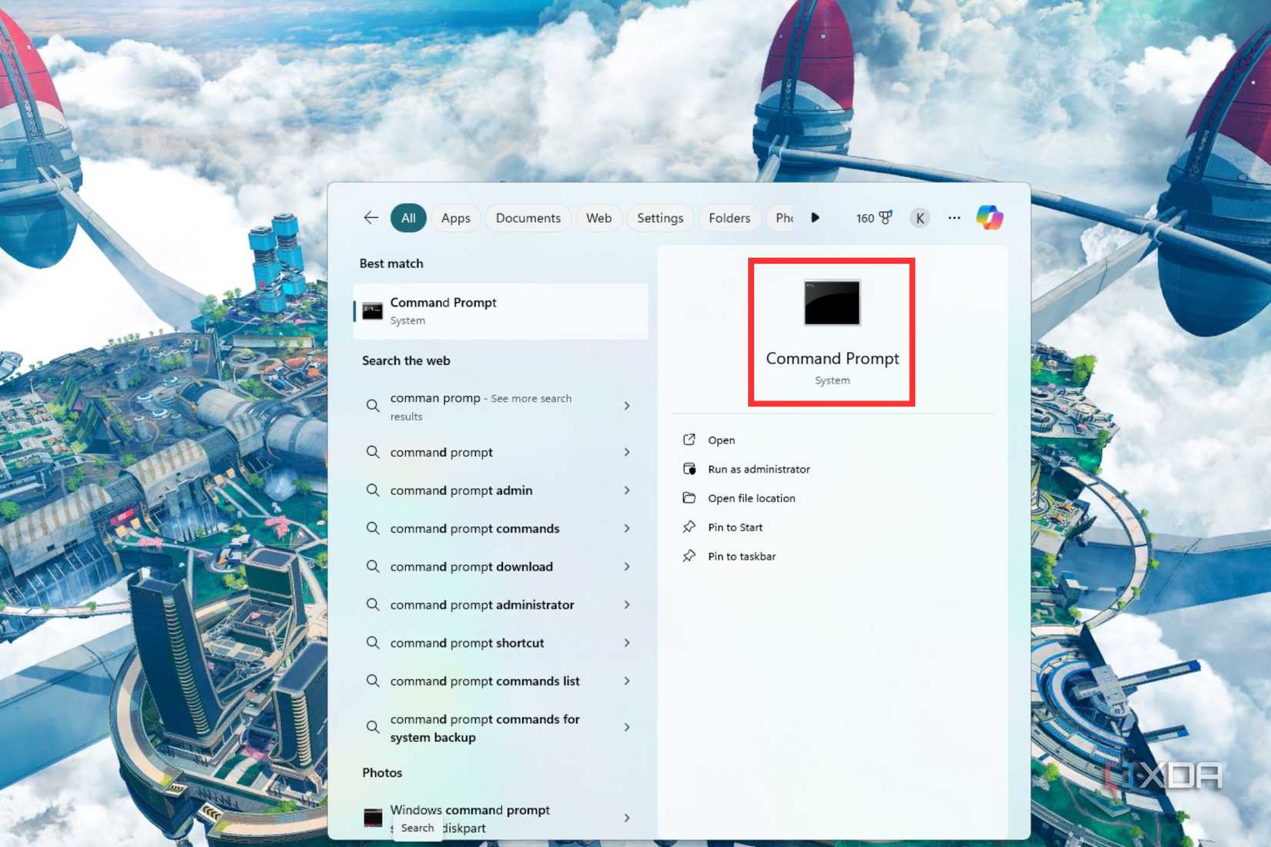Viewport: 1271px width, 847px height.
Task: Switch to the Web filter tab
Action: 599,218
